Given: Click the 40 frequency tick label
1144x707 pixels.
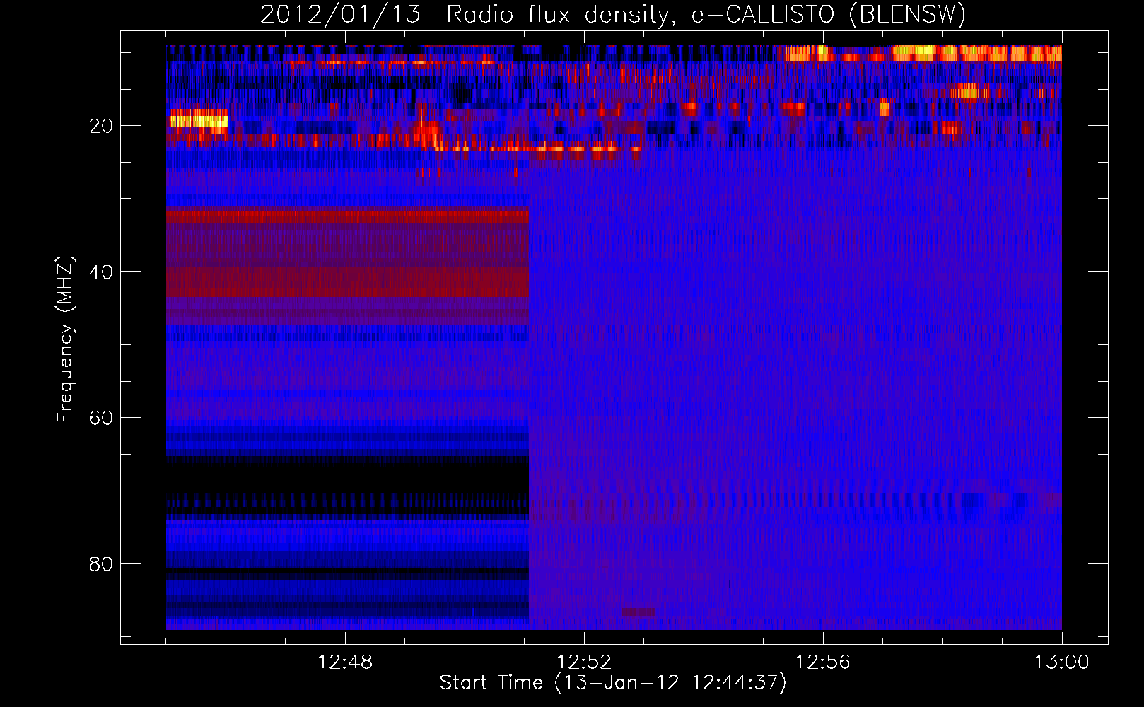Looking at the screenshot, I should coord(102,272).
